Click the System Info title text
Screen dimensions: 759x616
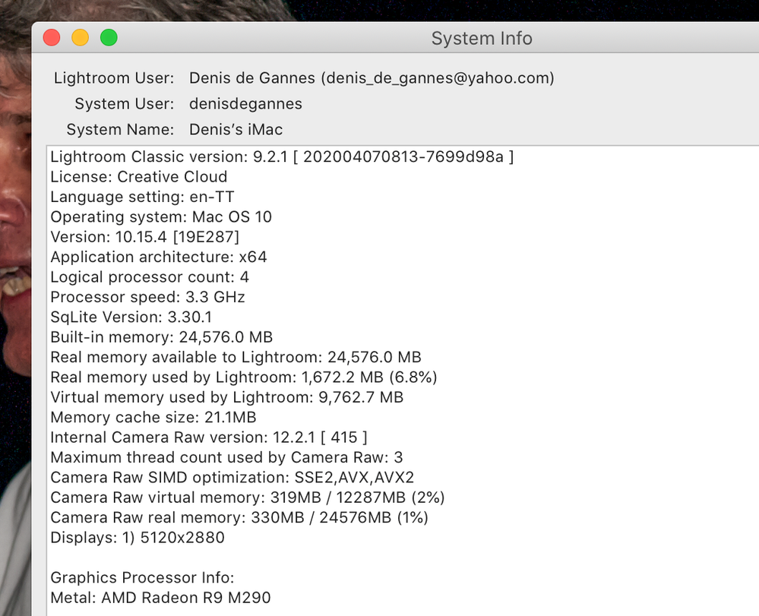click(482, 38)
